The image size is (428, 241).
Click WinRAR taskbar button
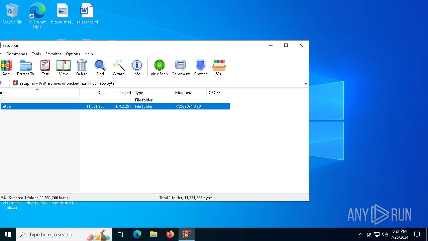[x=187, y=234]
